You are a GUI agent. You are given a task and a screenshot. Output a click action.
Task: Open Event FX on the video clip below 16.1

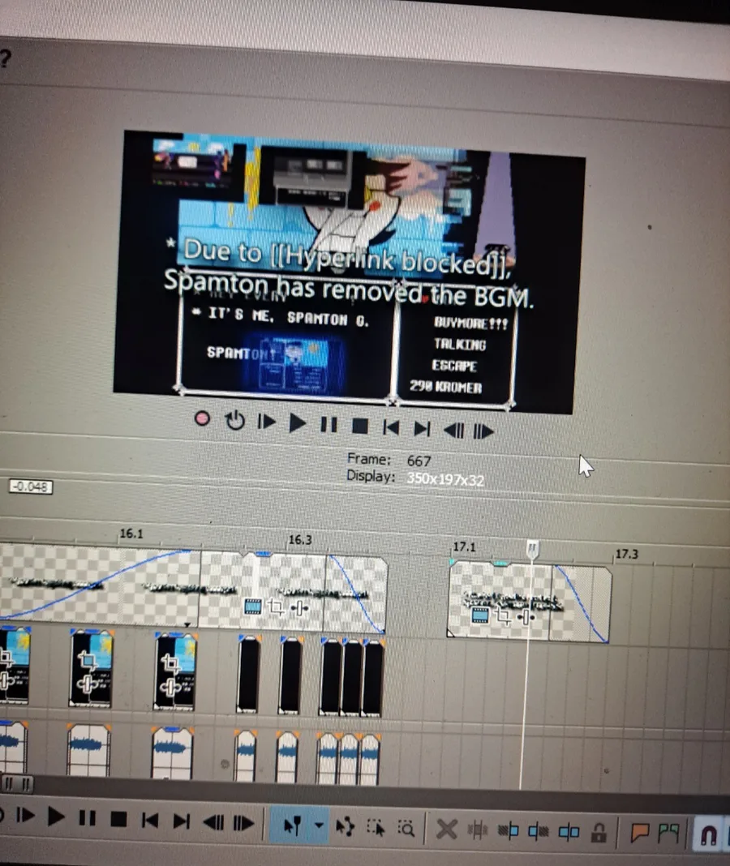pos(88,685)
